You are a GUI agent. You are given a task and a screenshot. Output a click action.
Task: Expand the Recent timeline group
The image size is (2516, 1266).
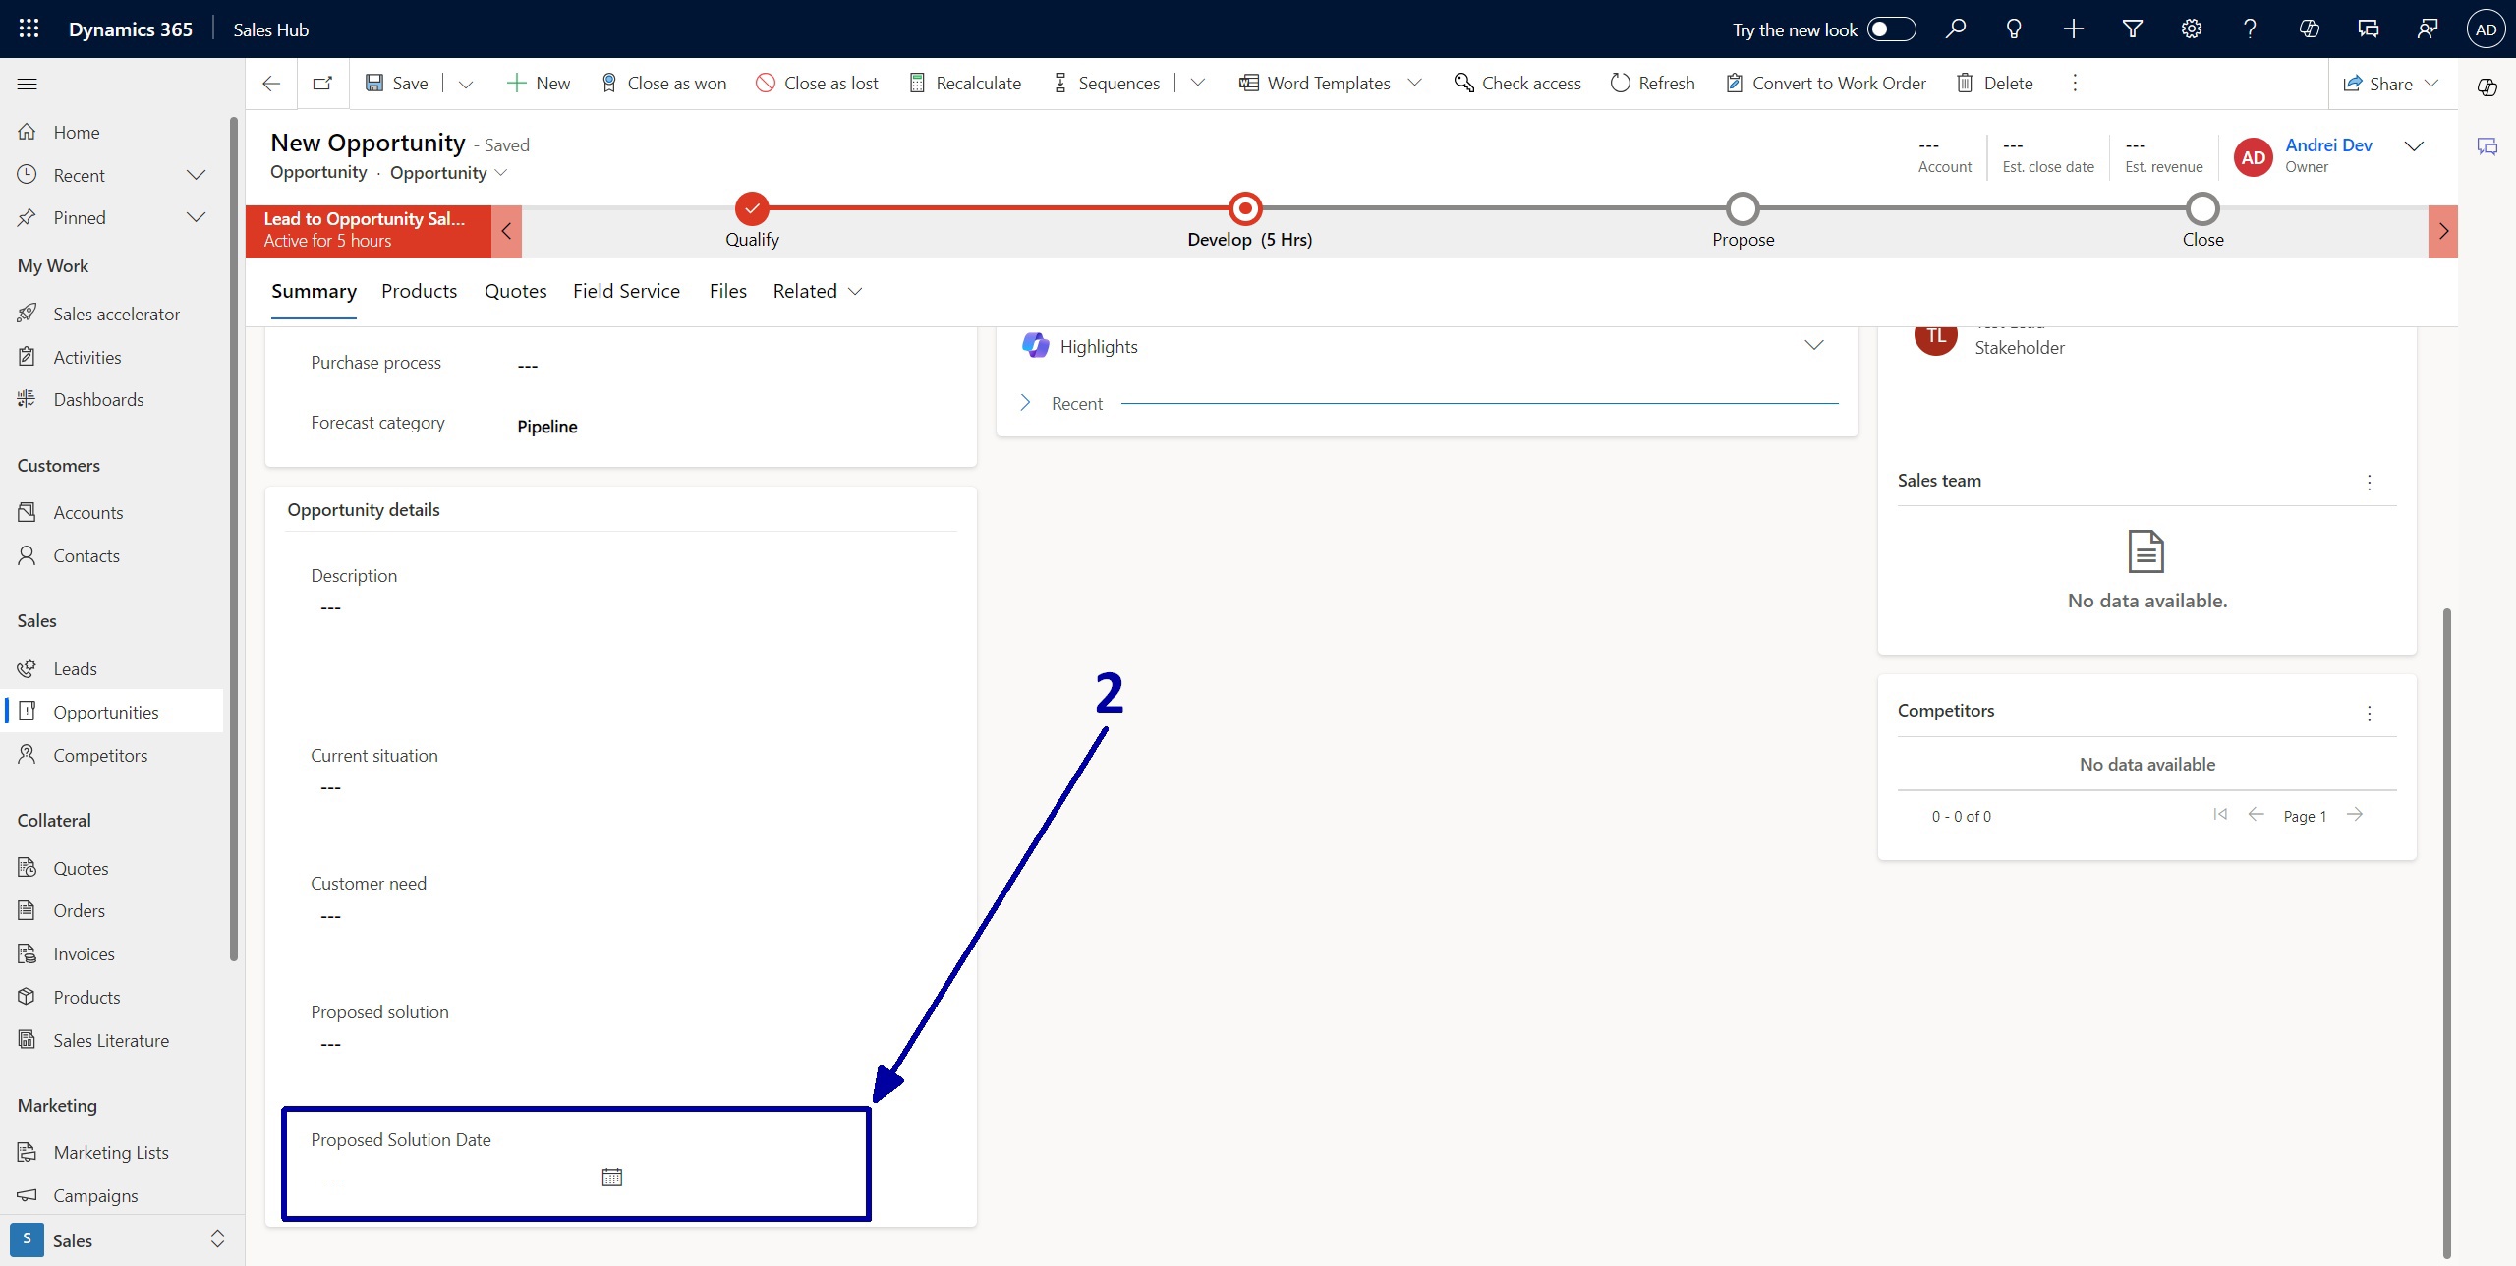pos(1025,403)
